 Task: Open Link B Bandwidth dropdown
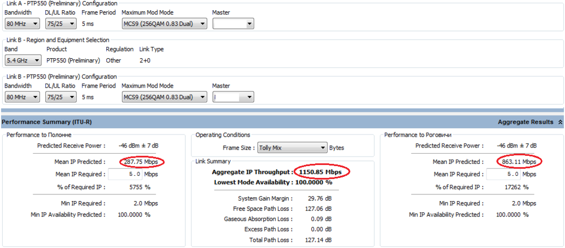click(22, 97)
